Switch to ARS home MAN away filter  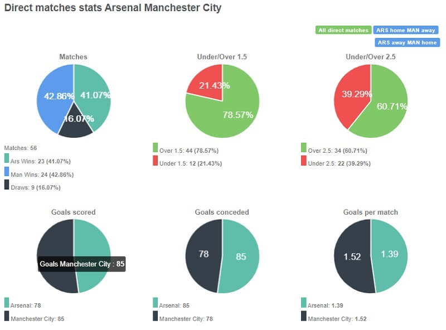point(407,30)
